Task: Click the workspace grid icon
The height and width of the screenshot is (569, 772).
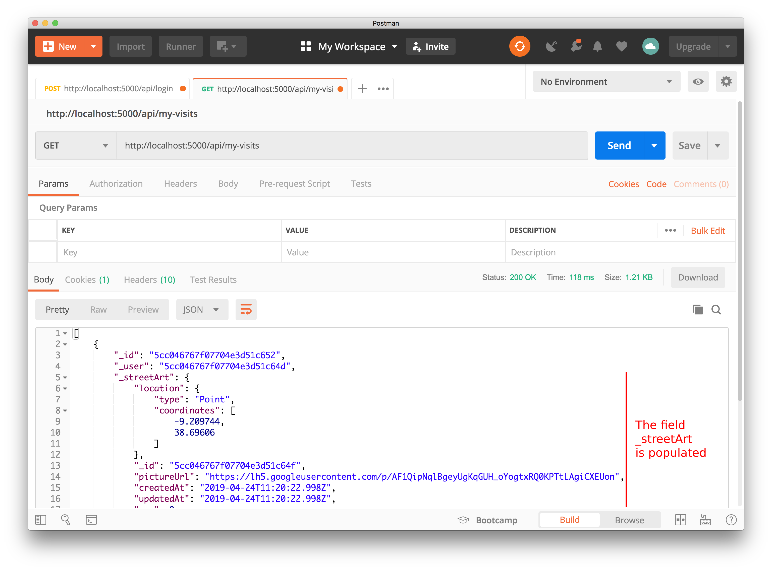Action: (x=305, y=46)
